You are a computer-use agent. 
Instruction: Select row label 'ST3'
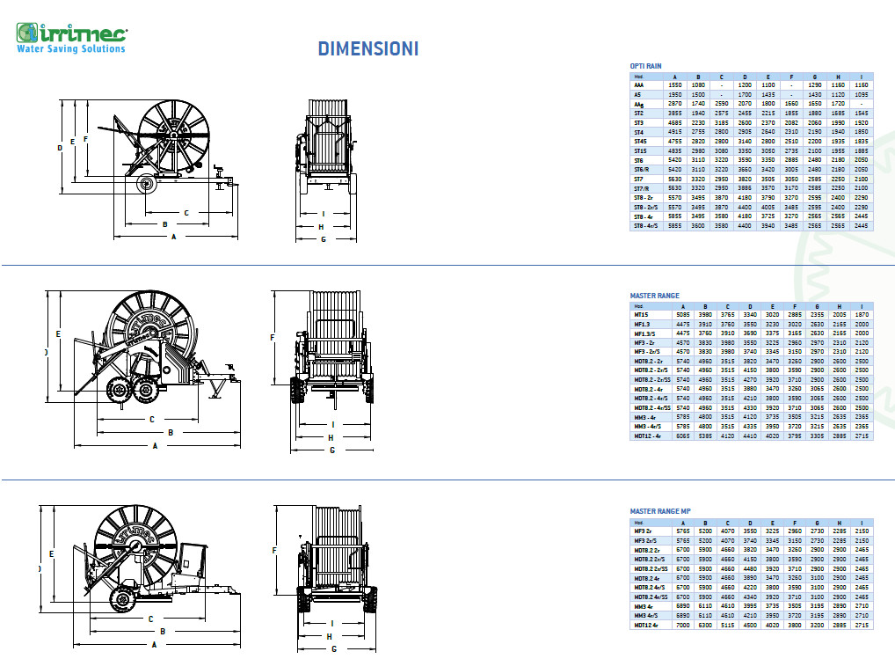(638, 123)
